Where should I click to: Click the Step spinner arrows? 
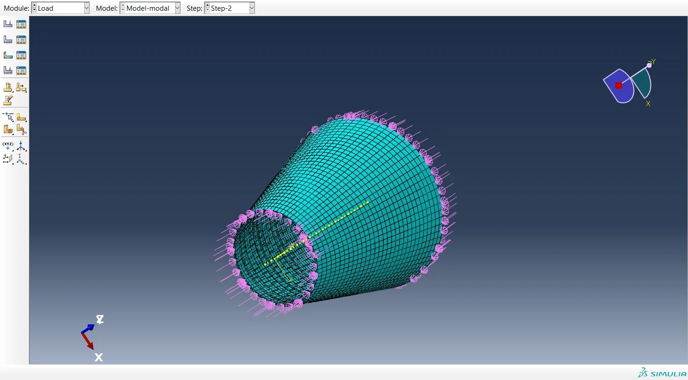pyautogui.click(x=207, y=8)
